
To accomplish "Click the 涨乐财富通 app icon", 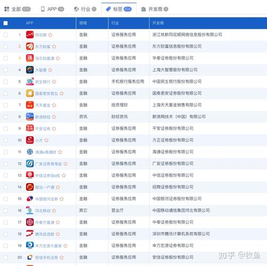I will click(x=30, y=58).
